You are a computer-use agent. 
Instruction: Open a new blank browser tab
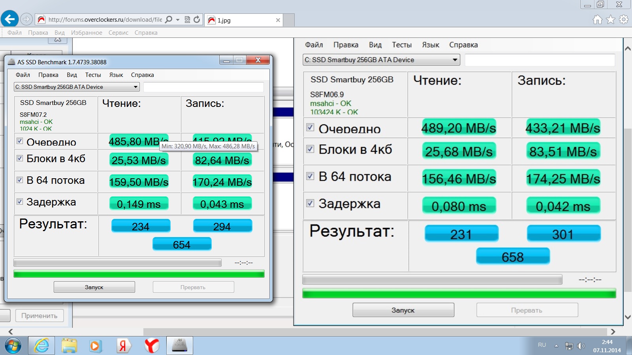pyautogui.click(x=289, y=20)
